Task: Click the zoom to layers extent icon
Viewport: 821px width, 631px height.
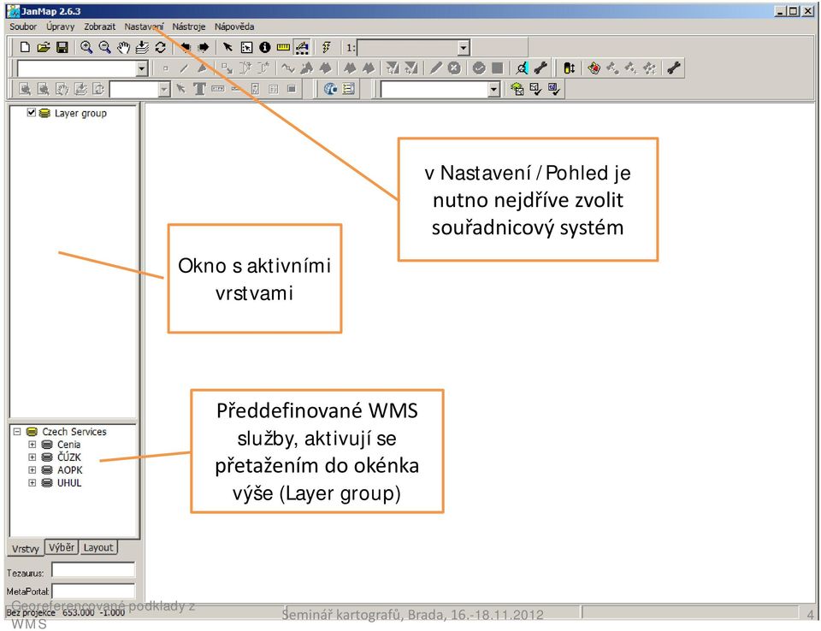Action: tap(142, 47)
